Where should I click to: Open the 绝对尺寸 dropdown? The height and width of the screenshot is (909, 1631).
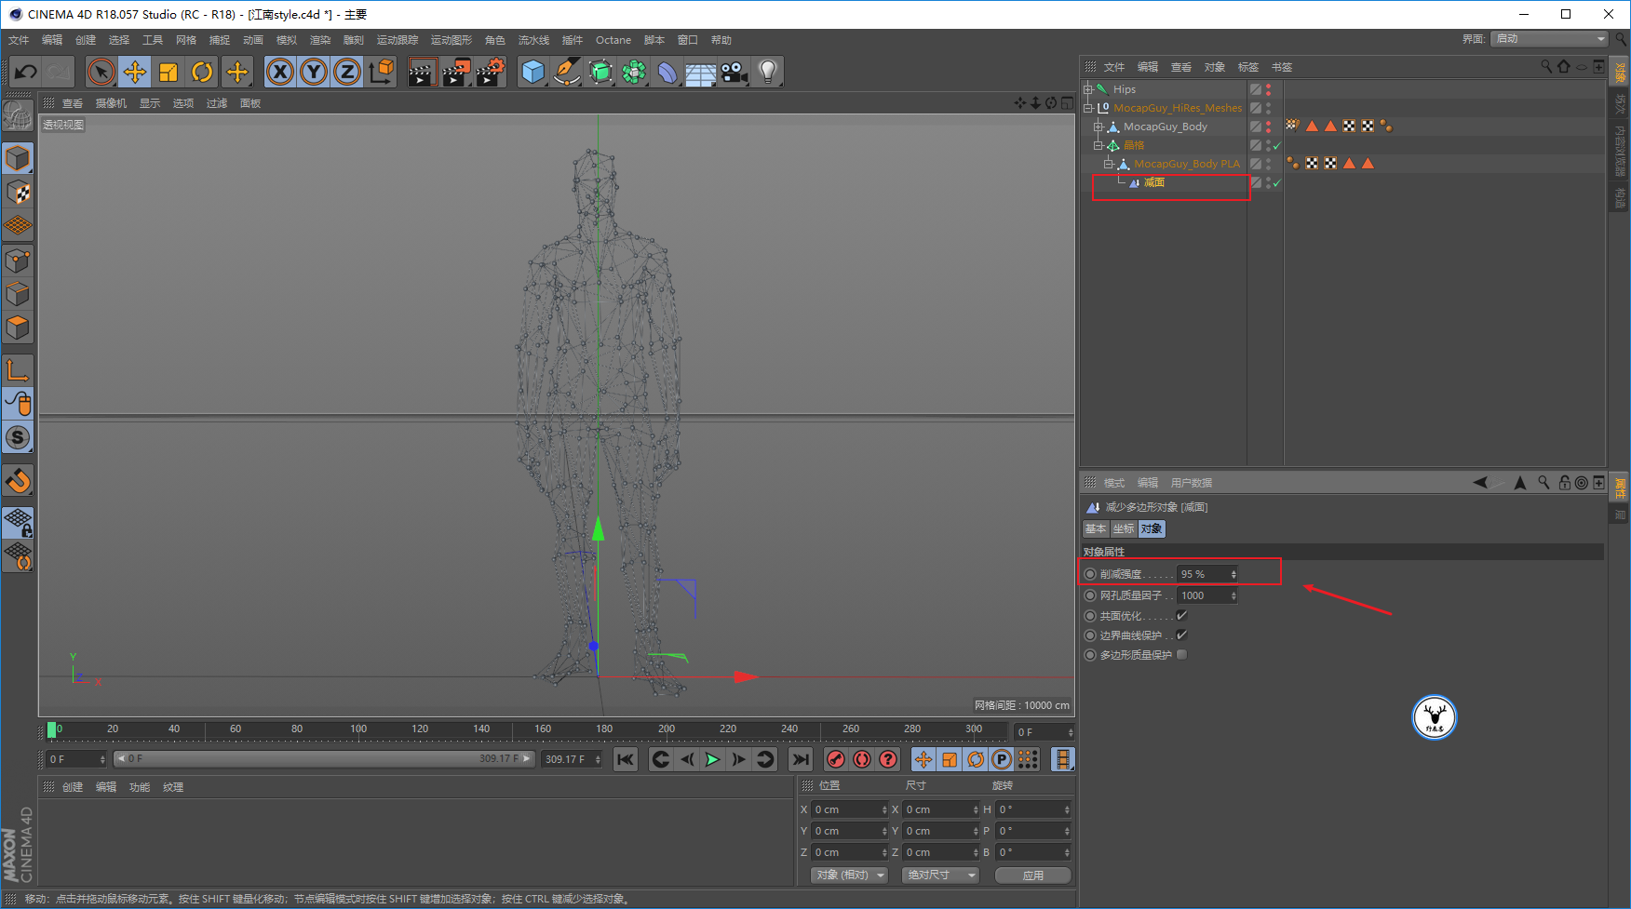[x=940, y=875]
